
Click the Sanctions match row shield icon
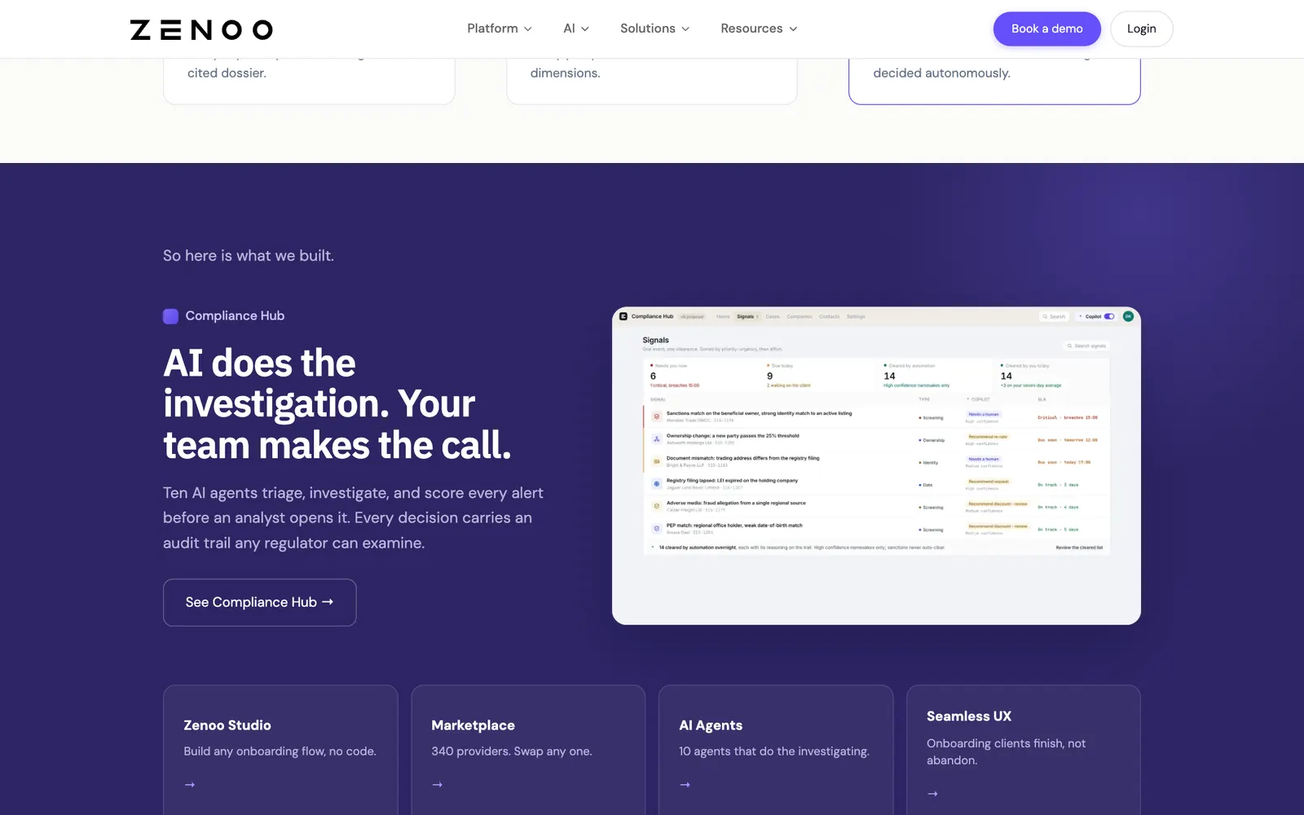[657, 416]
